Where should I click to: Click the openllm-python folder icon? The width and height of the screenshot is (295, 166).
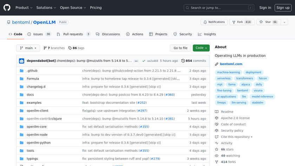pos(22,143)
